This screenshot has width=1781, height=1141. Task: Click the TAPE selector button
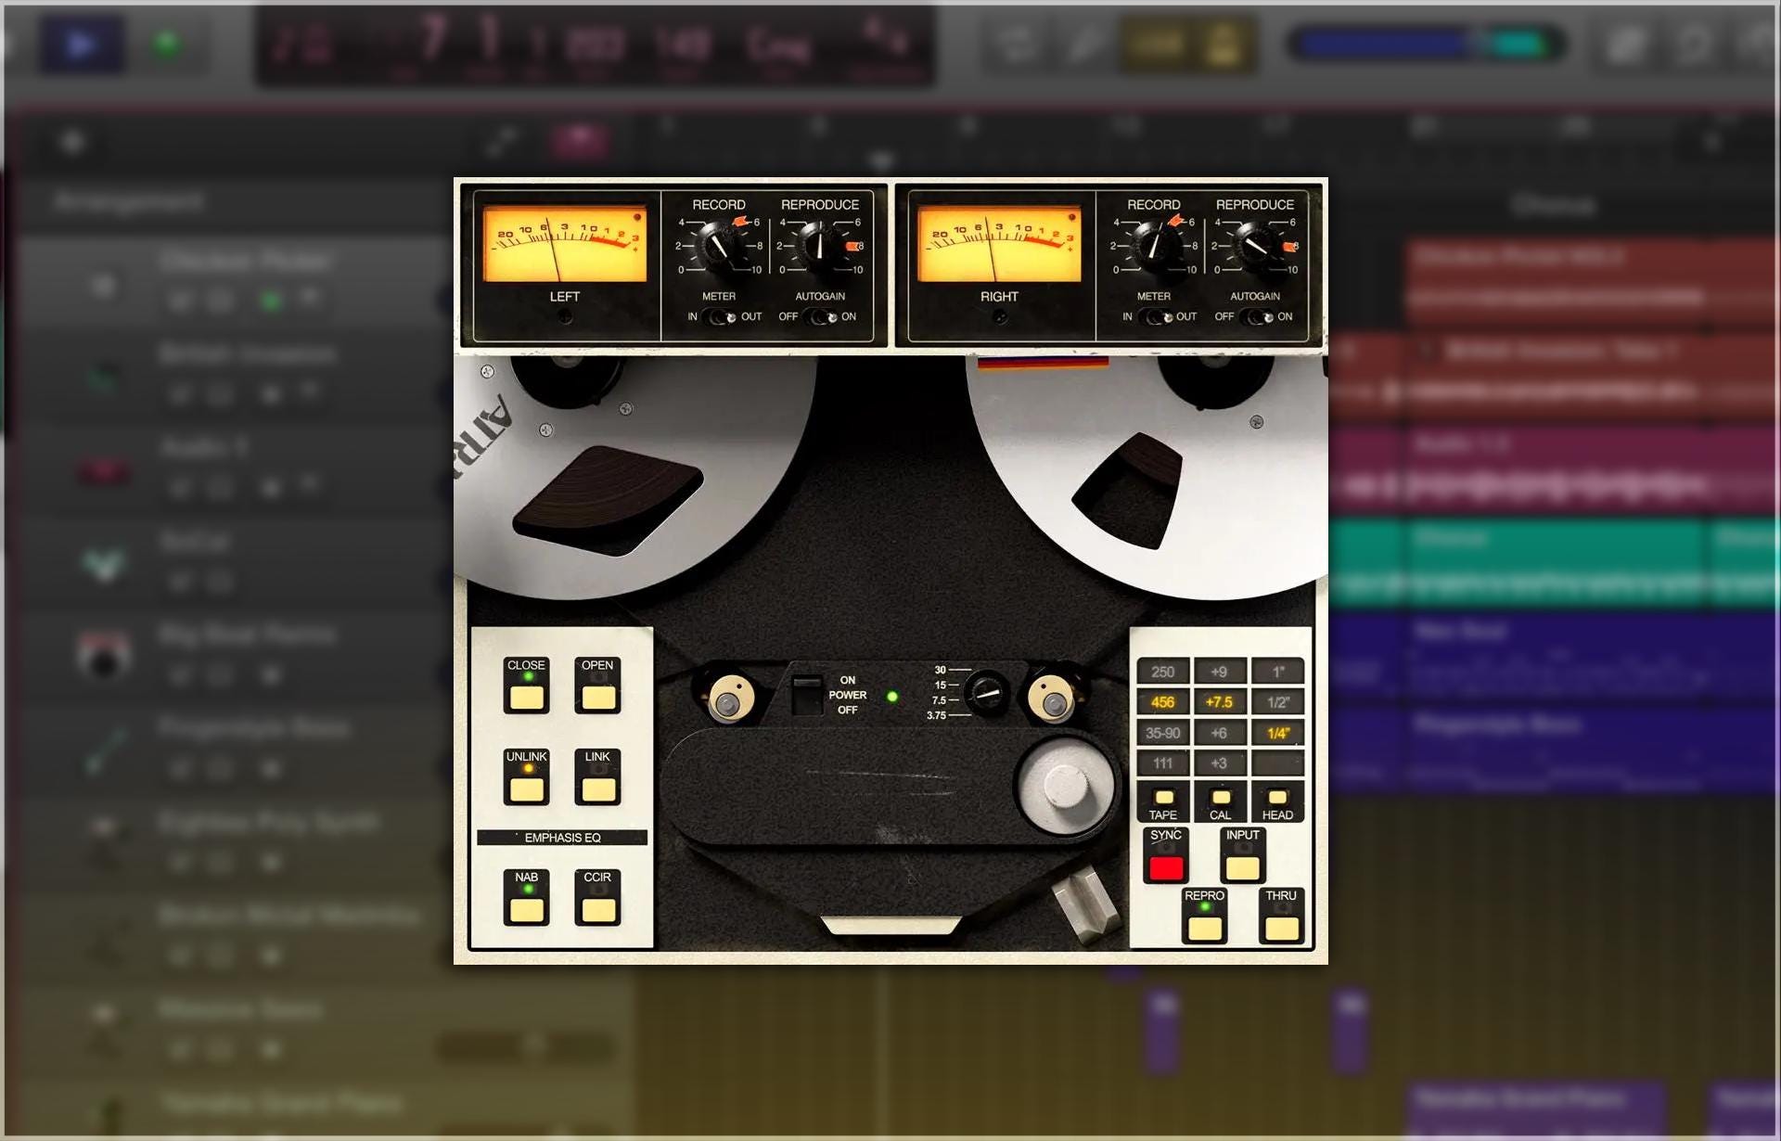[1163, 799]
